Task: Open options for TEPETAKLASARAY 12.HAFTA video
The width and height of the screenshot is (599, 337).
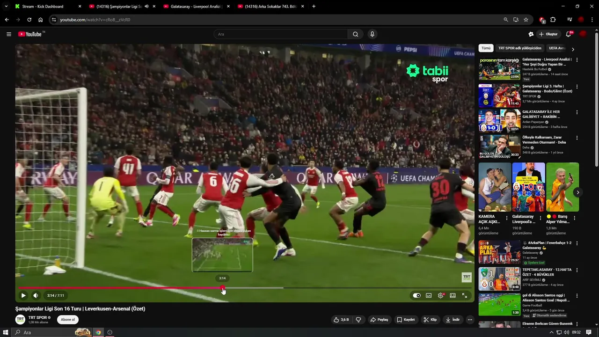Action: pos(577,271)
